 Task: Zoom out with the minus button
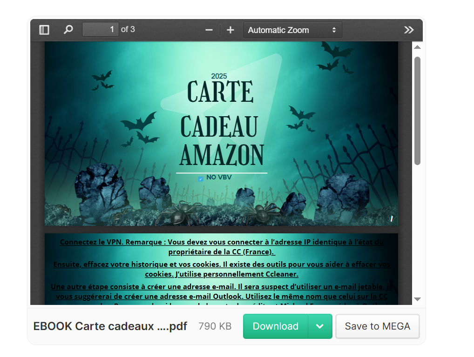click(209, 30)
